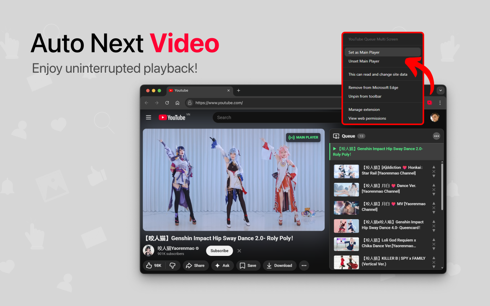Screen dimensions: 490x306
Task: Expand the tab search chevron dropdown
Action: coord(440,91)
